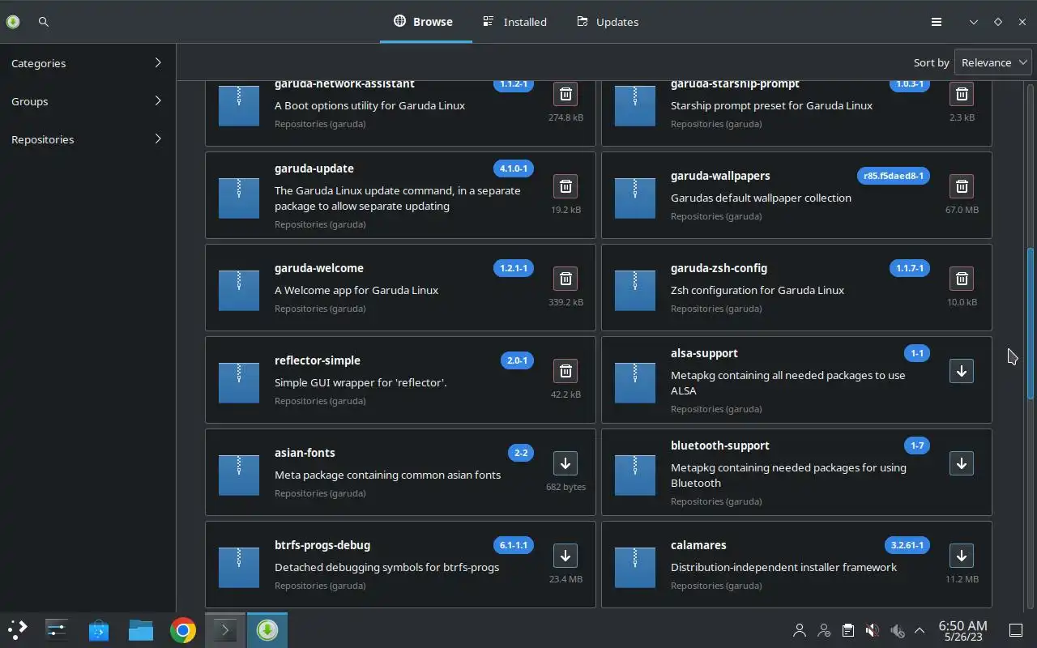Click the asian-fonts version badge 2-2
This screenshot has height=648, width=1037.
521,453
